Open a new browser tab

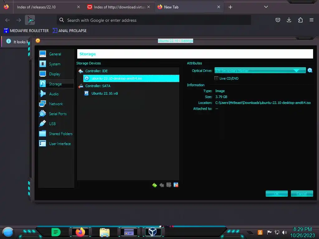(x=230, y=7)
